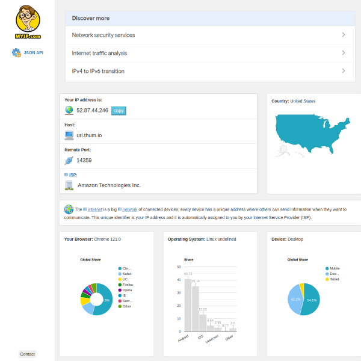Click the small ISP link icon
Screen dimensions: 361x361
[x=66, y=174]
